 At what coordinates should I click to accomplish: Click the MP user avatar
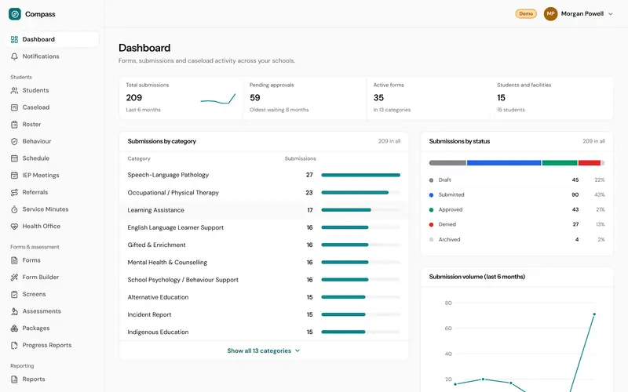tap(550, 13)
